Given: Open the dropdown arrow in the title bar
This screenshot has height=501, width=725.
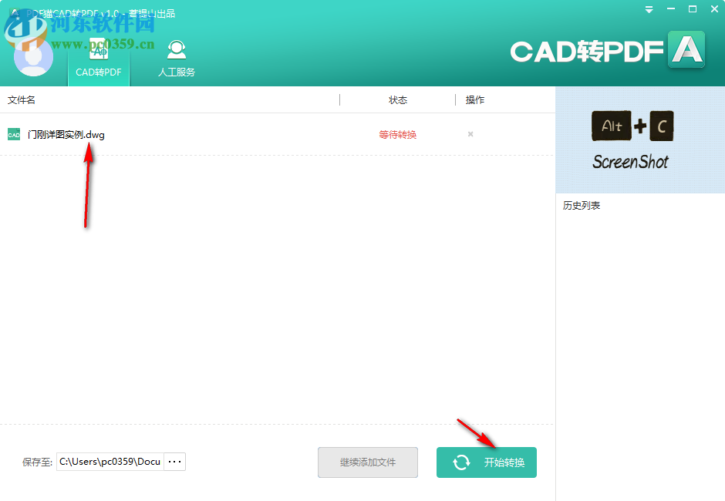Looking at the screenshot, I should [x=650, y=9].
